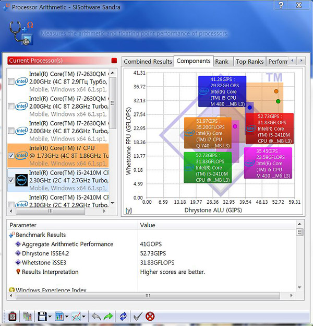Click the Parameter column header
The width and height of the screenshot is (313, 326).
coord(73,225)
